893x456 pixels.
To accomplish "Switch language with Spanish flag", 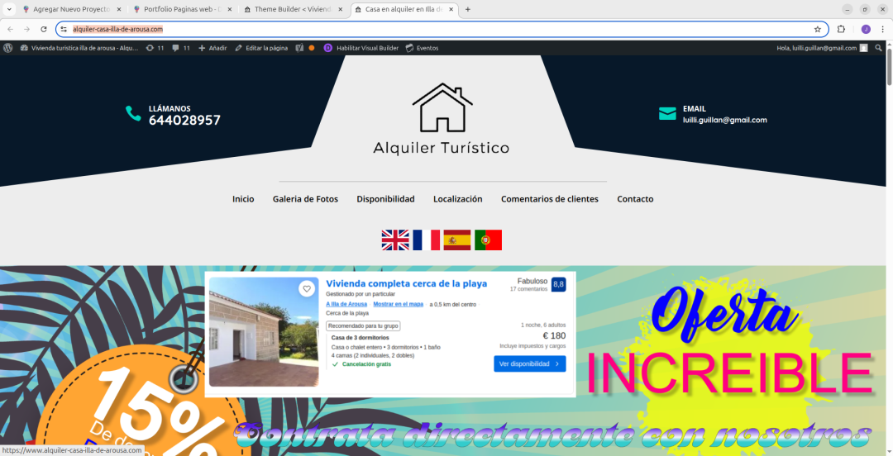I will click(x=457, y=240).
